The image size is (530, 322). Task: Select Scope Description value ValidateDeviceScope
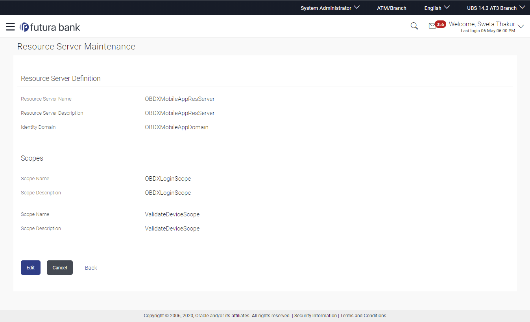click(172, 229)
